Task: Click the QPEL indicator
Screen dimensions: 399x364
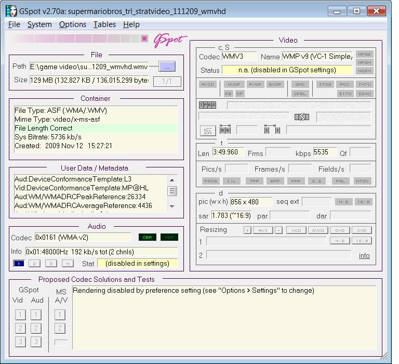Action: coord(300,94)
